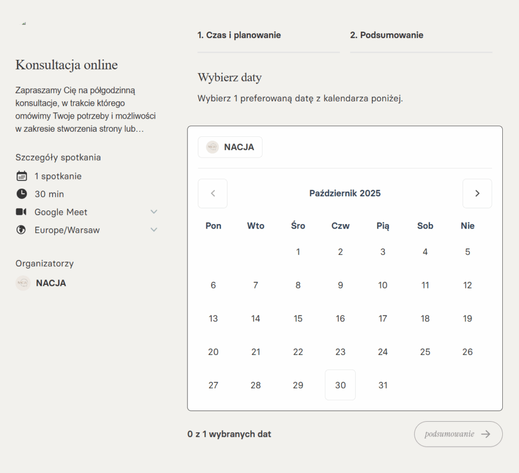Image resolution: width=519 pixels, height=473 pixels.
Task: Expand the Google Meet location dropdown
Action: point(154,212)
